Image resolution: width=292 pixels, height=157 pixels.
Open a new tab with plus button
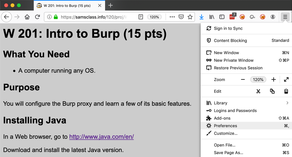tap(110, 5)
